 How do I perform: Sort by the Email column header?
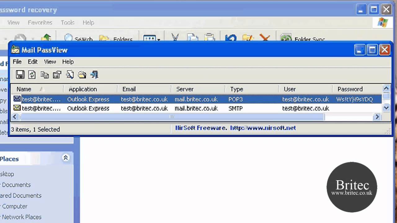(144, 89)
